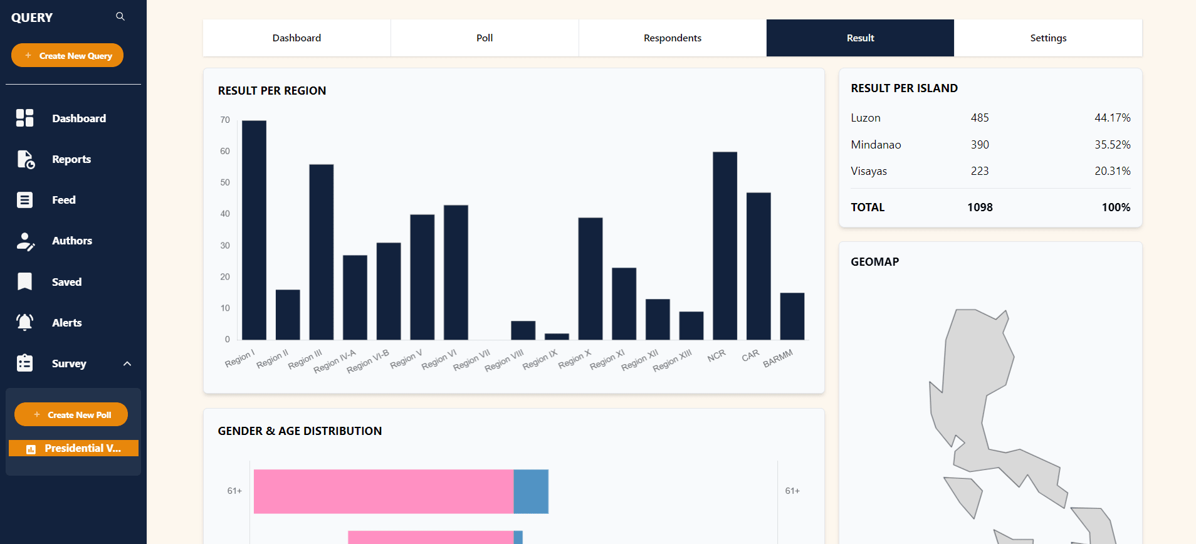Click the Alerts bell icon
1196x544 pixels.
(25, 323)
